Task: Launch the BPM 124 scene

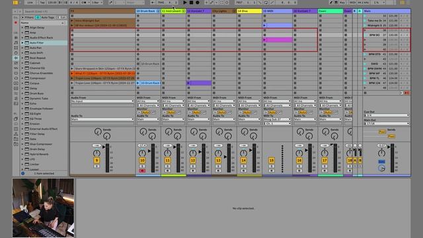Action: click(365, 83)
